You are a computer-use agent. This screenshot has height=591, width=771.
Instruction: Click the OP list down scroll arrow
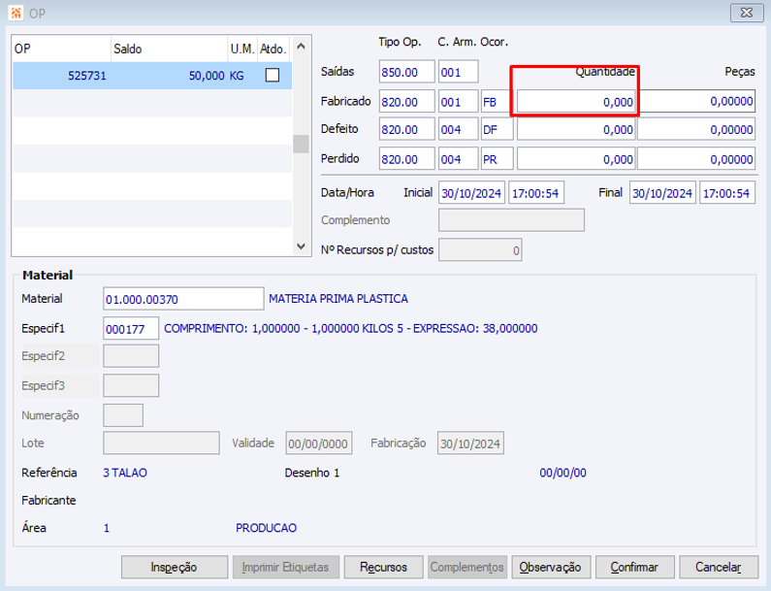click(x=302, y=246)
